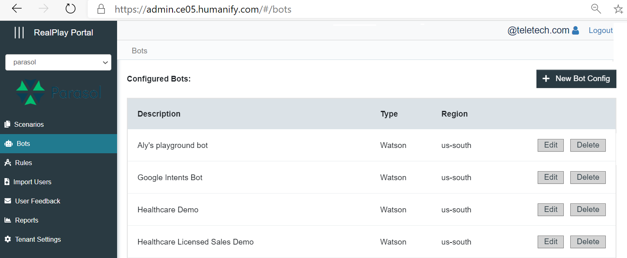Click the @teletech.com account name
This screenshot has width=627, height=258.
click(538, 30)
